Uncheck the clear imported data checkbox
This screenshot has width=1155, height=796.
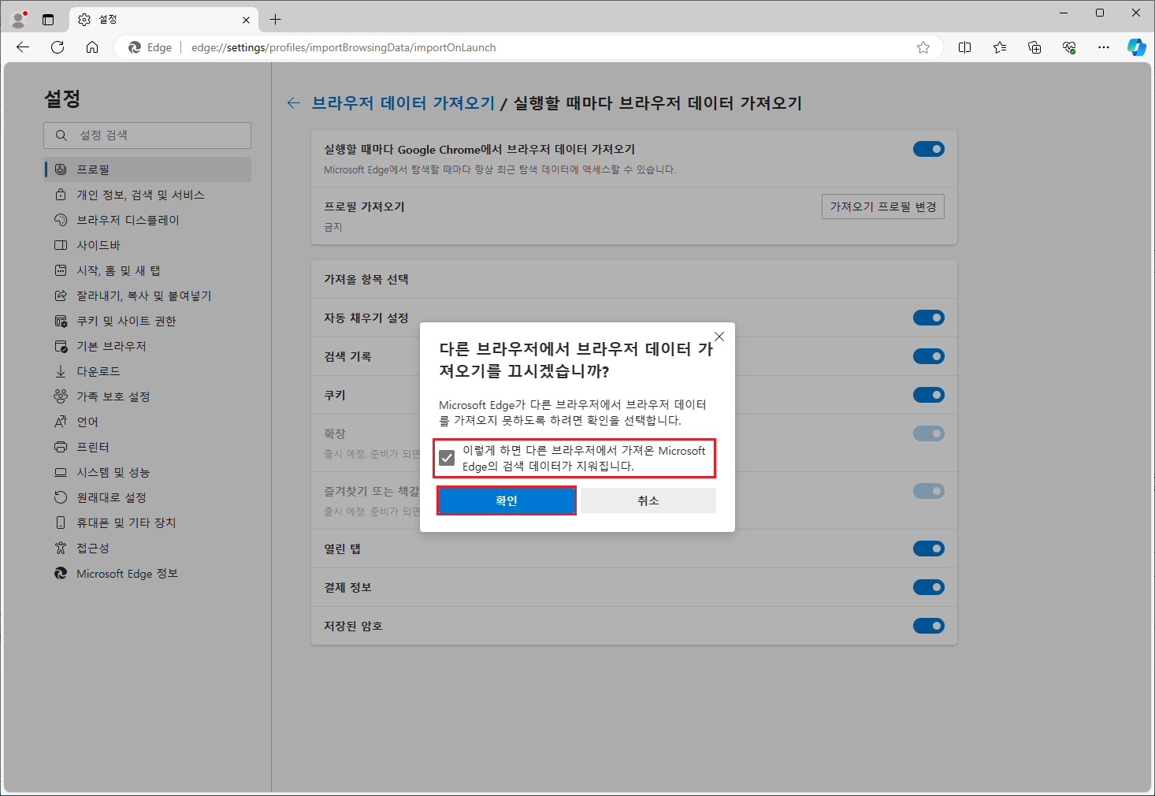coord(447,458)
